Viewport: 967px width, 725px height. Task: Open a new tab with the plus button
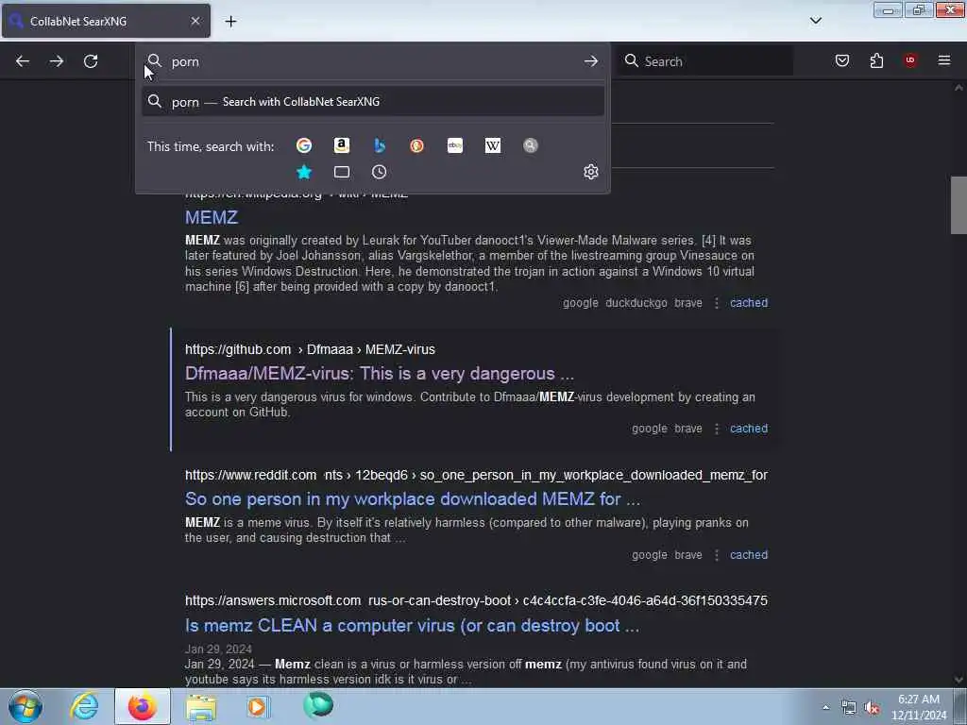click(230, 22)
